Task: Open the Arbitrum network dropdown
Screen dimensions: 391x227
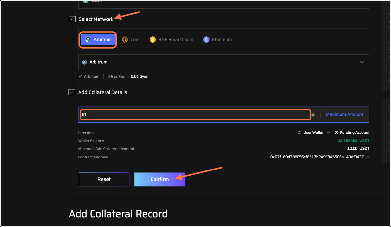Action: [224, 62]
